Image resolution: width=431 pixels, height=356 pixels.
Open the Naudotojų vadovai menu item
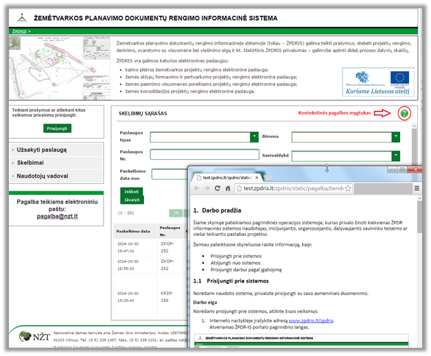[x=43, y=176]
